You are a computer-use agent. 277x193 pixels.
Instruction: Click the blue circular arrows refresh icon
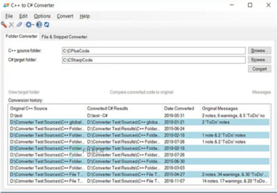coord(47,25)
